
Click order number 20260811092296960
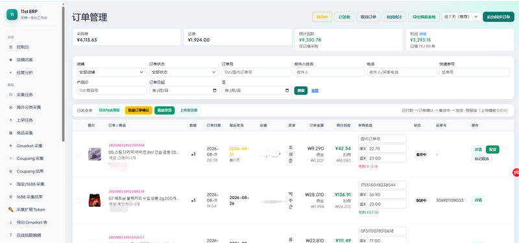pyautogui.click(x=127, y=145)
